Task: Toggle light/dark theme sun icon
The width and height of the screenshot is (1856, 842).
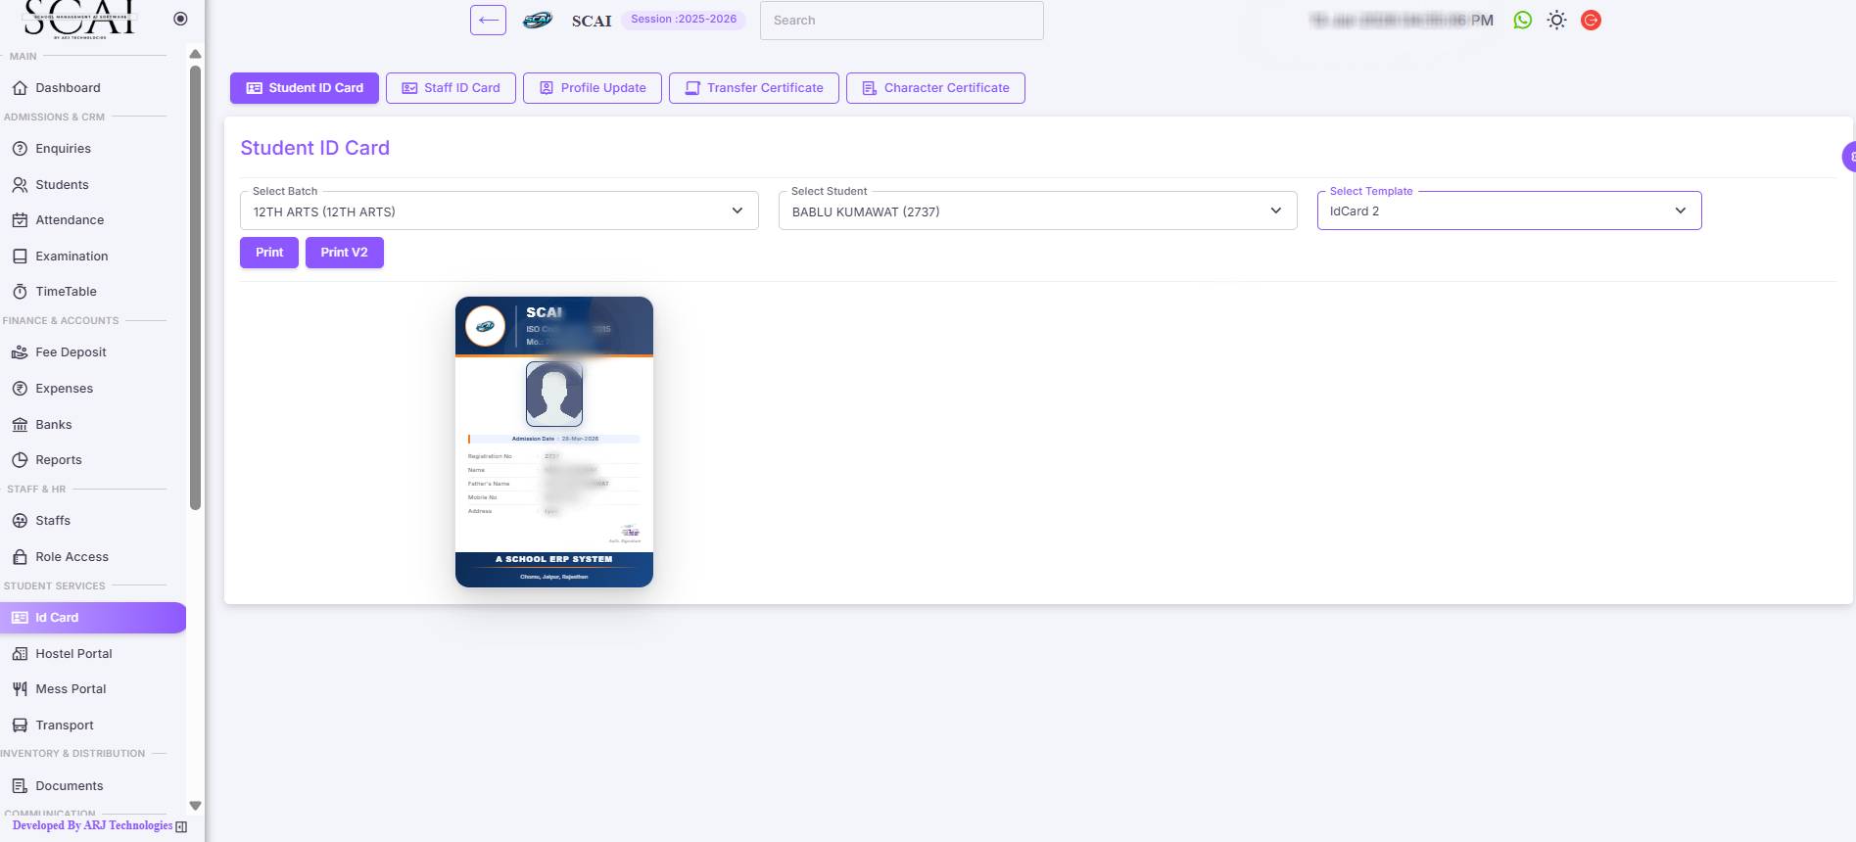Action: point(1557,21)
